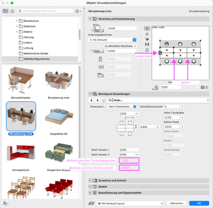This screenshot has height=208, width=213.
Task: Click the layer icon at bottom
Action: point(92,203)
